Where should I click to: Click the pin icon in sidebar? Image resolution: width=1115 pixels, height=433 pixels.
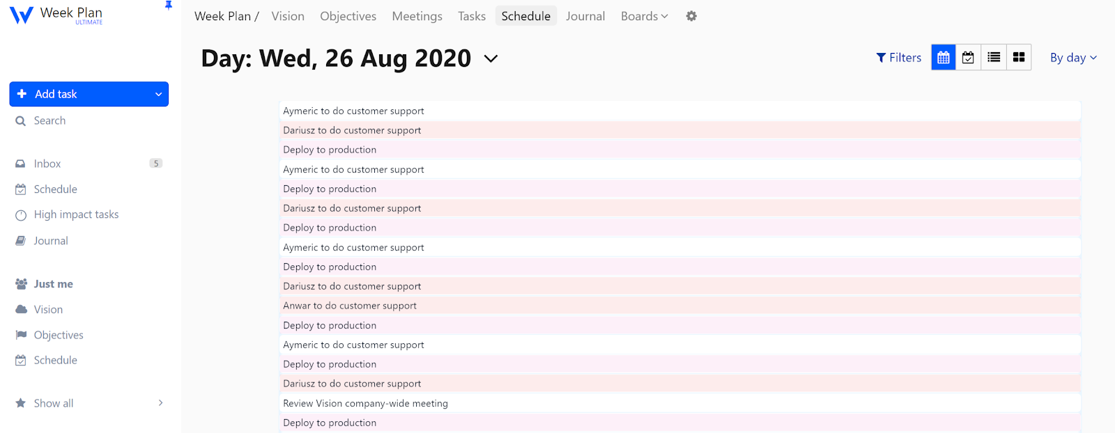pyautogui.click(x=168, y=6)
